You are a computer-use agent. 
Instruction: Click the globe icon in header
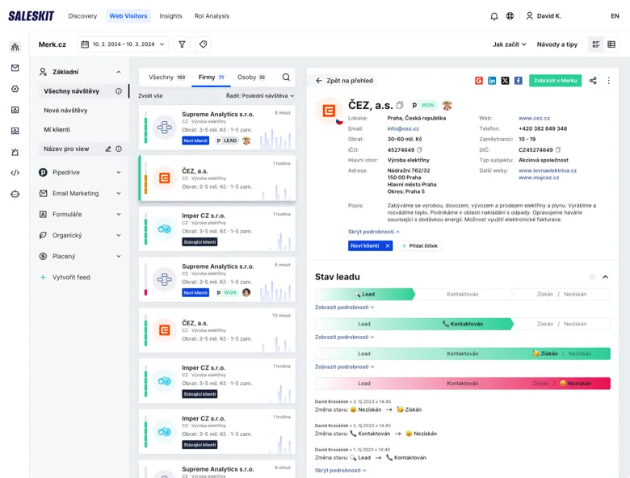click(x=510, y=16)
